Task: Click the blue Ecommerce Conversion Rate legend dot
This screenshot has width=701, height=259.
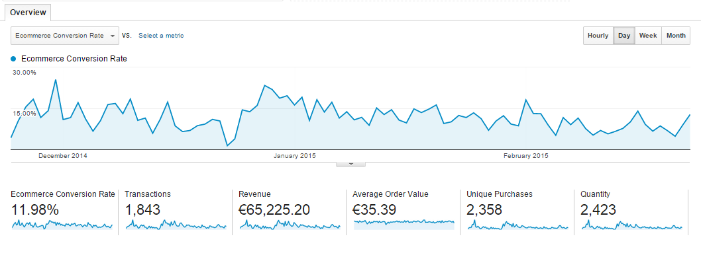Action: click(x=13, y=58)
